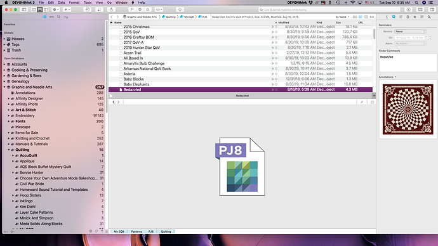Switch to icon view layout button
This screenshot has width=438, height=246.
click(34, 10)
